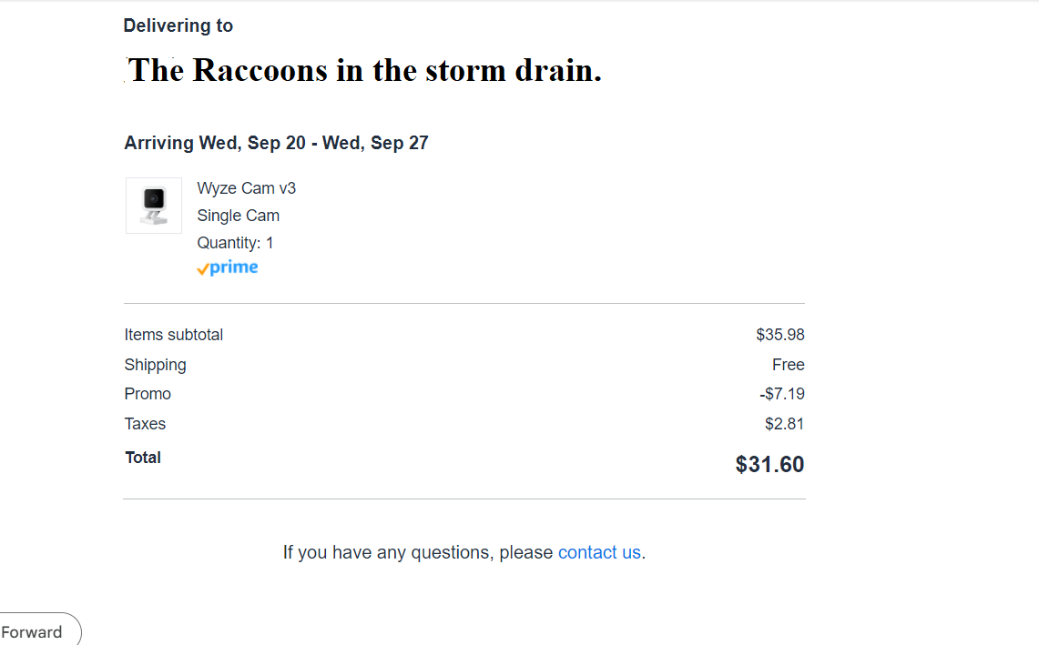Click the Taxes label

click(x=145, y=424)
